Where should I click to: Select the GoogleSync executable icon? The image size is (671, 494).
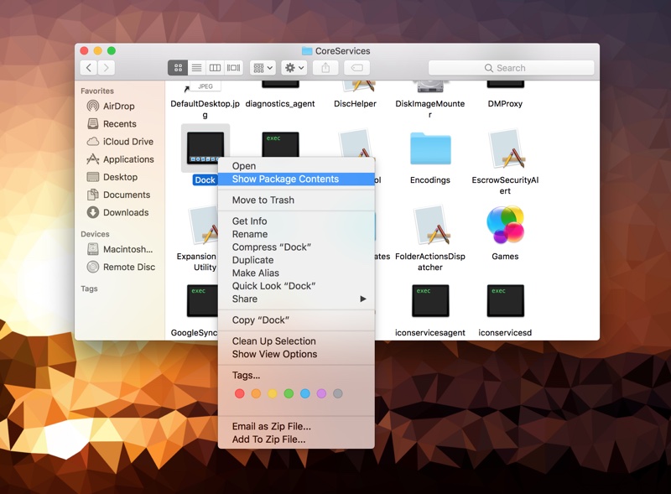click(202, 300)
